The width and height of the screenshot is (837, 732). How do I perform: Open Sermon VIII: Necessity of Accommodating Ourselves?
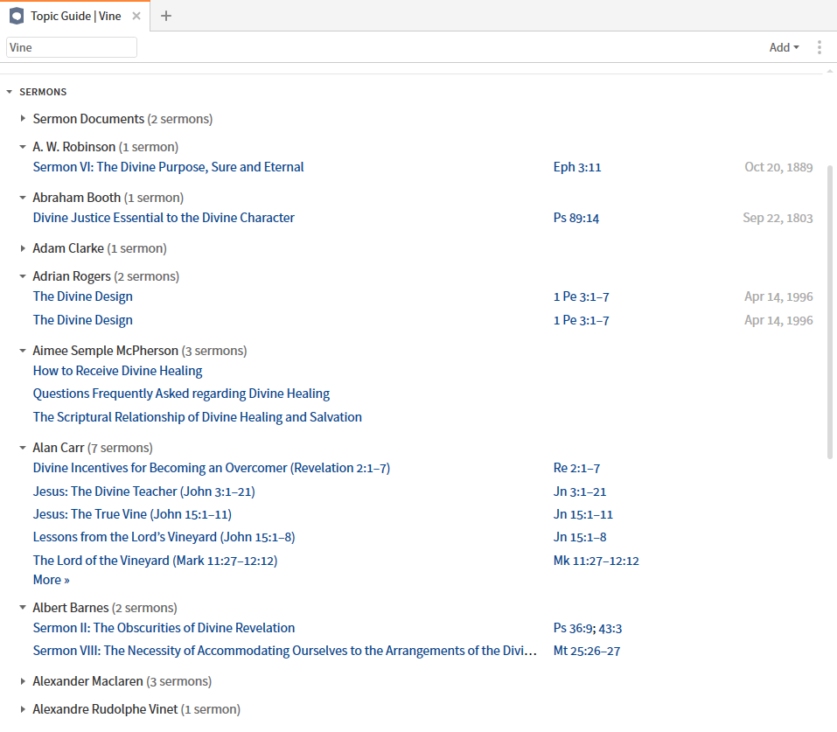point(284,651)
